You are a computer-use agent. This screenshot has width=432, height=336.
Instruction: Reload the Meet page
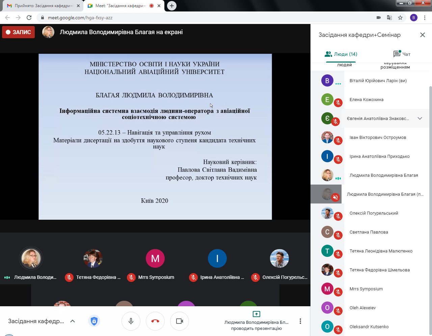(x=29, y=18)
